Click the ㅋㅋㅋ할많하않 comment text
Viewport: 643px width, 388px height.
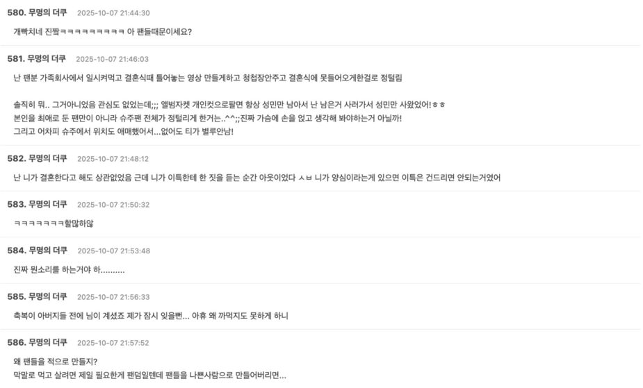[54, 223]
